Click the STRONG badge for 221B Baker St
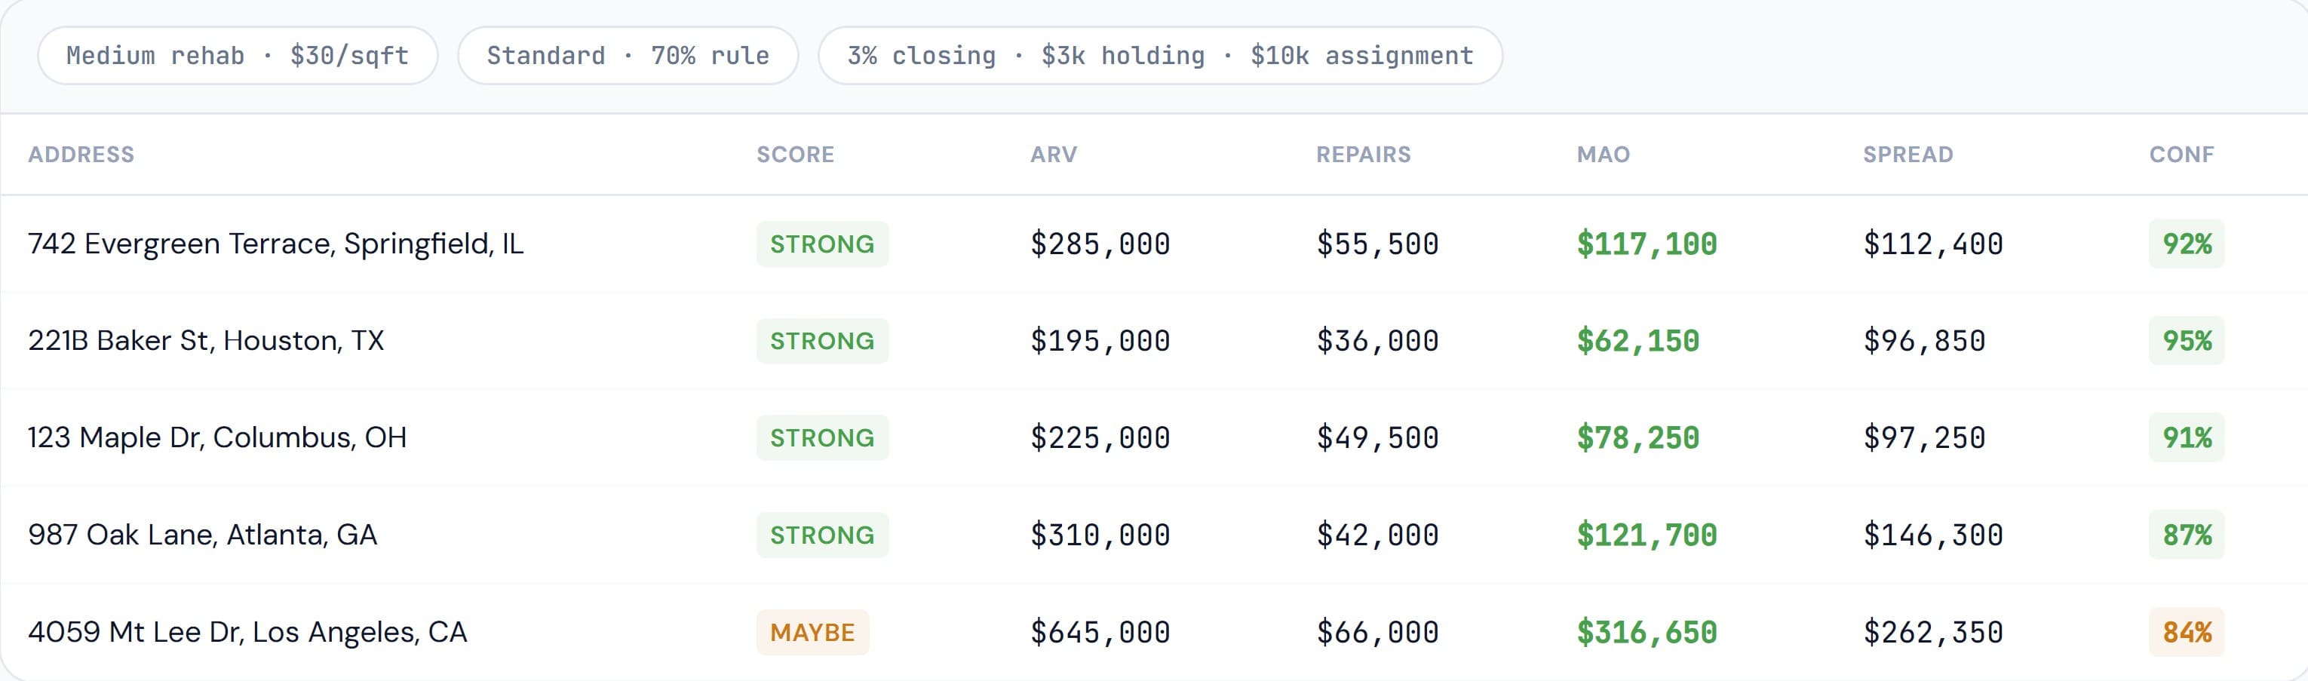This screenshot has height=681, width=2308. tap(821, 341)
